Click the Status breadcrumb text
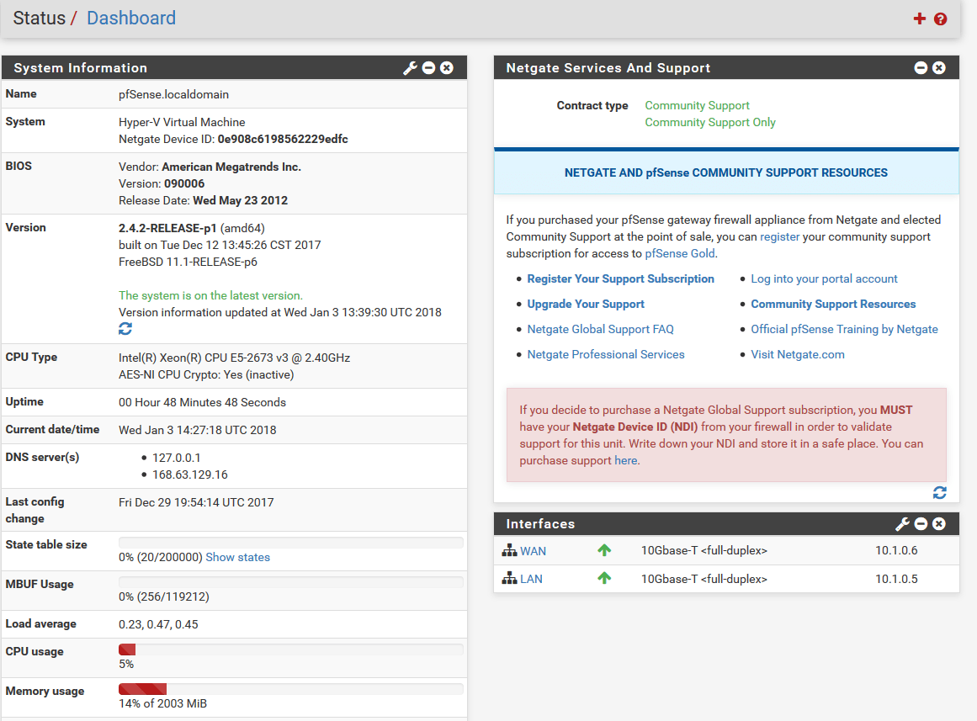Viewport: 977px width, 721px height. (x=40, y=18)
